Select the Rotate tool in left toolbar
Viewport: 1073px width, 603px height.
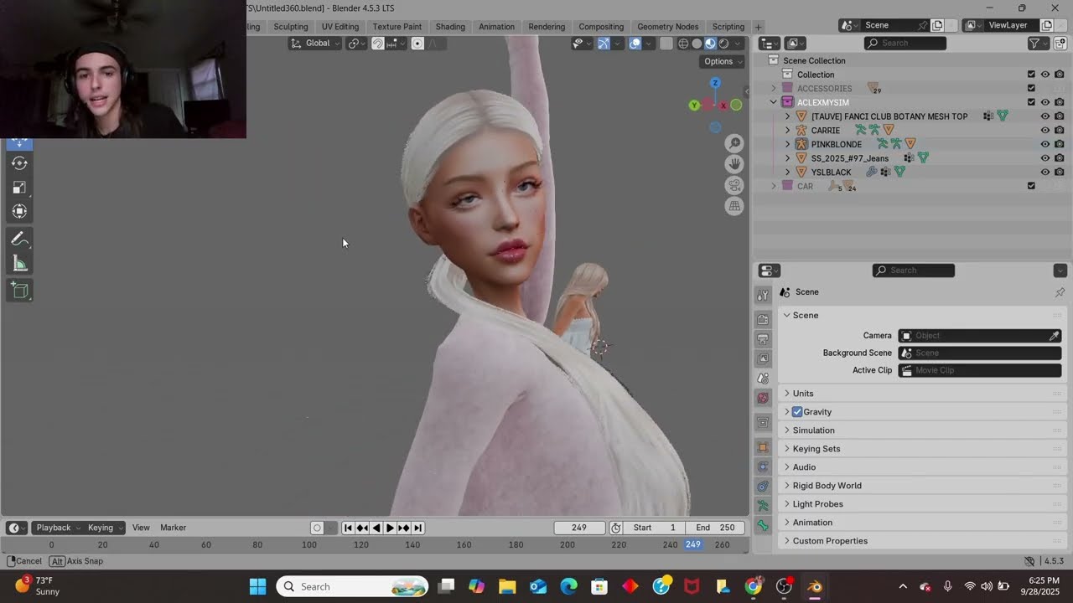[19, 163]
